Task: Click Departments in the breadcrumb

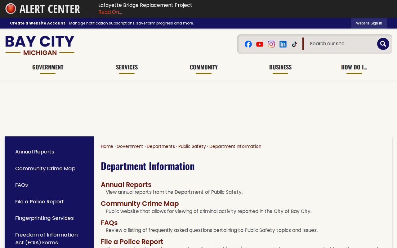Action: (161, 146)
